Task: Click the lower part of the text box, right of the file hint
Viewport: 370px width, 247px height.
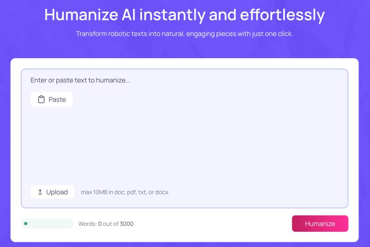Action: 259,192
